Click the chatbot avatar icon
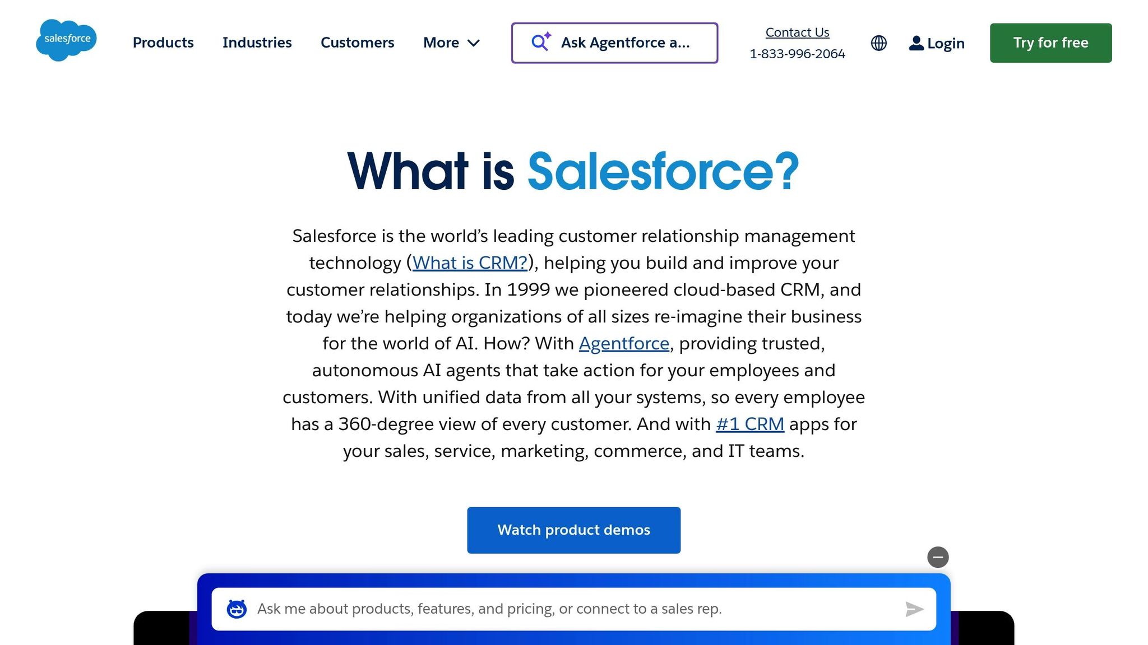 pos(237,609)
